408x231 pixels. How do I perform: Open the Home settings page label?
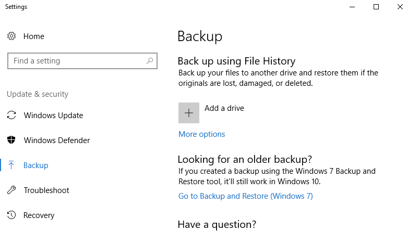click(34, 36)
